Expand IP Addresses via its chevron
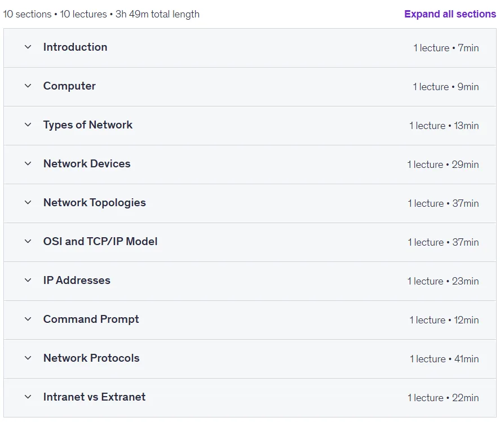This screenshot has height=422, width=500. (x=28, y=281)
